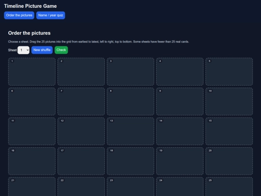Select empty grid slot number 6

coord(32,102)
